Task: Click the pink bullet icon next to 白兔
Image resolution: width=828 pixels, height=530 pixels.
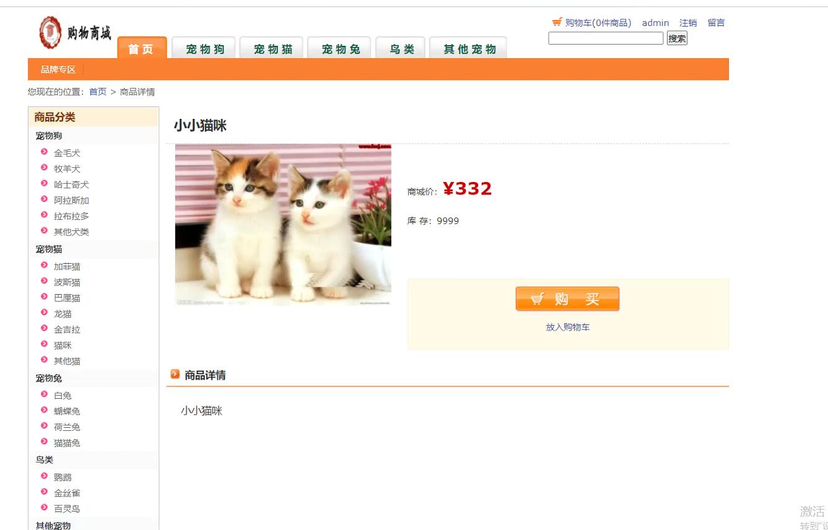Action: point(44,394)
